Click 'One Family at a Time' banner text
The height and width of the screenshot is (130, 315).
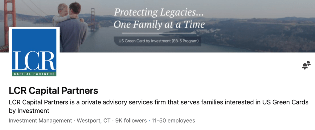click(x=159, y=24)
